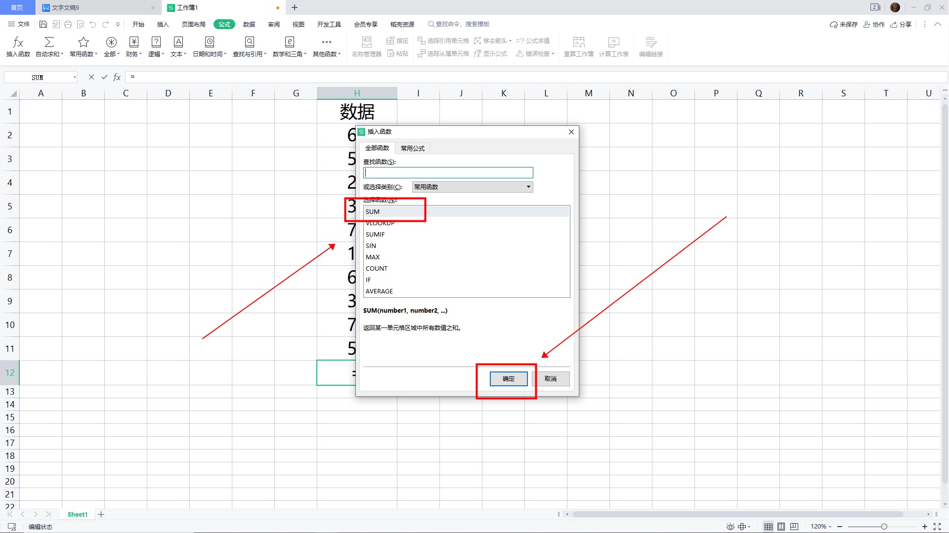The width and height of the screenshot is (949, 533).
Task: Open the 日期和时间 functions icon
Action: click(x=209, y=42)
